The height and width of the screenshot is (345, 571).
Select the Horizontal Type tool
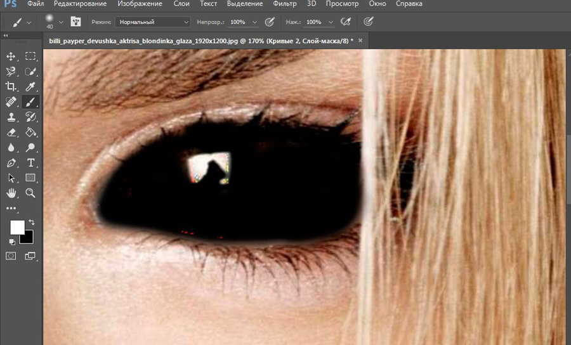(30, 163)
